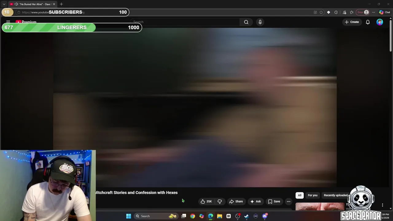
Task: Select the For you filter chip
Action: [x=313, y=195]
